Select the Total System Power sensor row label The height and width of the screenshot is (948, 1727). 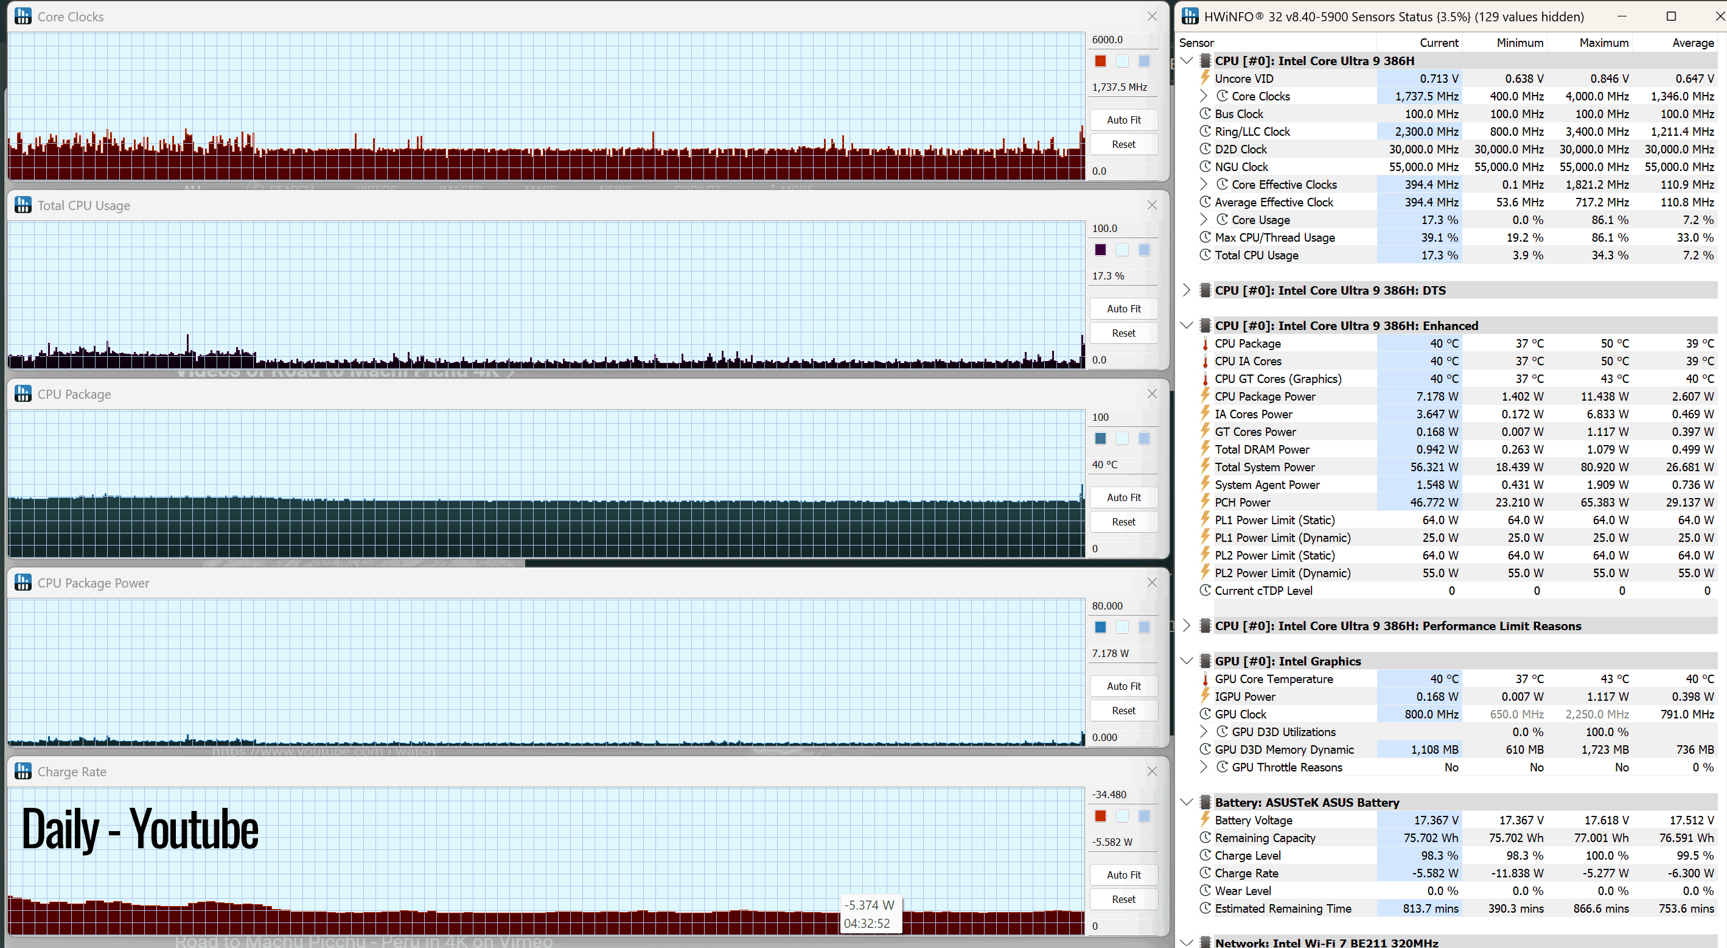[x=1265, y=467]
